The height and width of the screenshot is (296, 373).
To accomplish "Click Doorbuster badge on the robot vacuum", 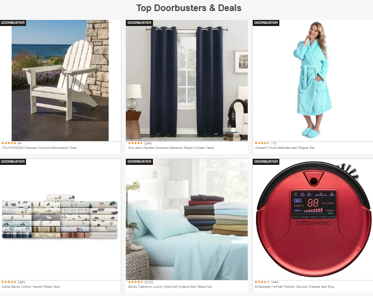I will (x=265, y=162).
